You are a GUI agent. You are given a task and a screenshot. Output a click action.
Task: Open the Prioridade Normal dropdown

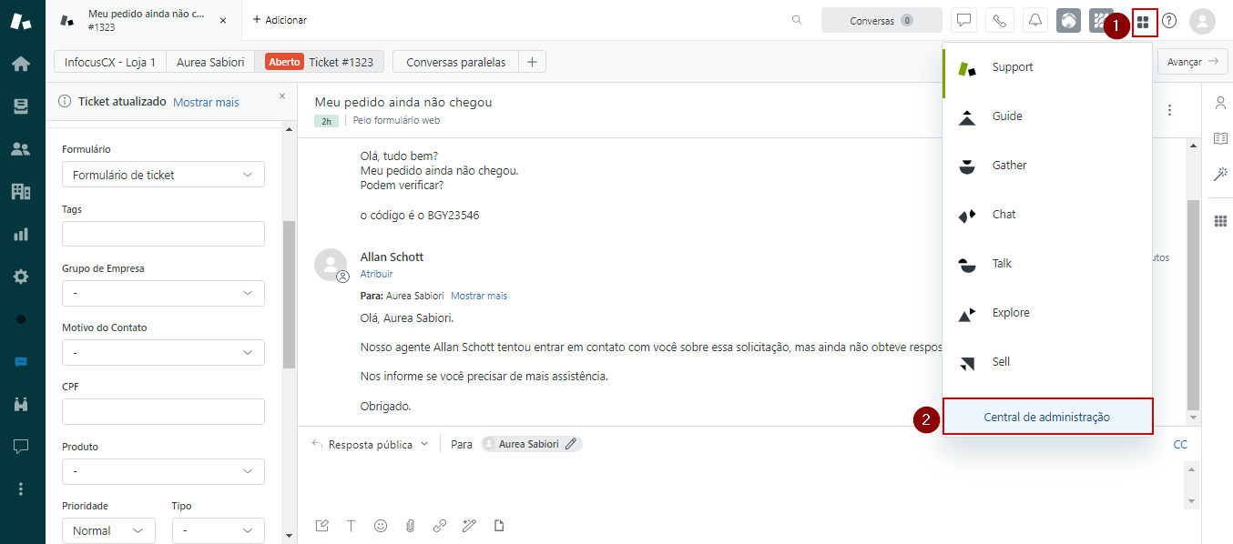[108, 530]
